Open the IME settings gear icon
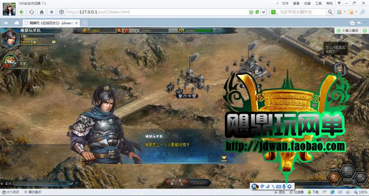This screenshot has width=369, height=196. point(290,187)
